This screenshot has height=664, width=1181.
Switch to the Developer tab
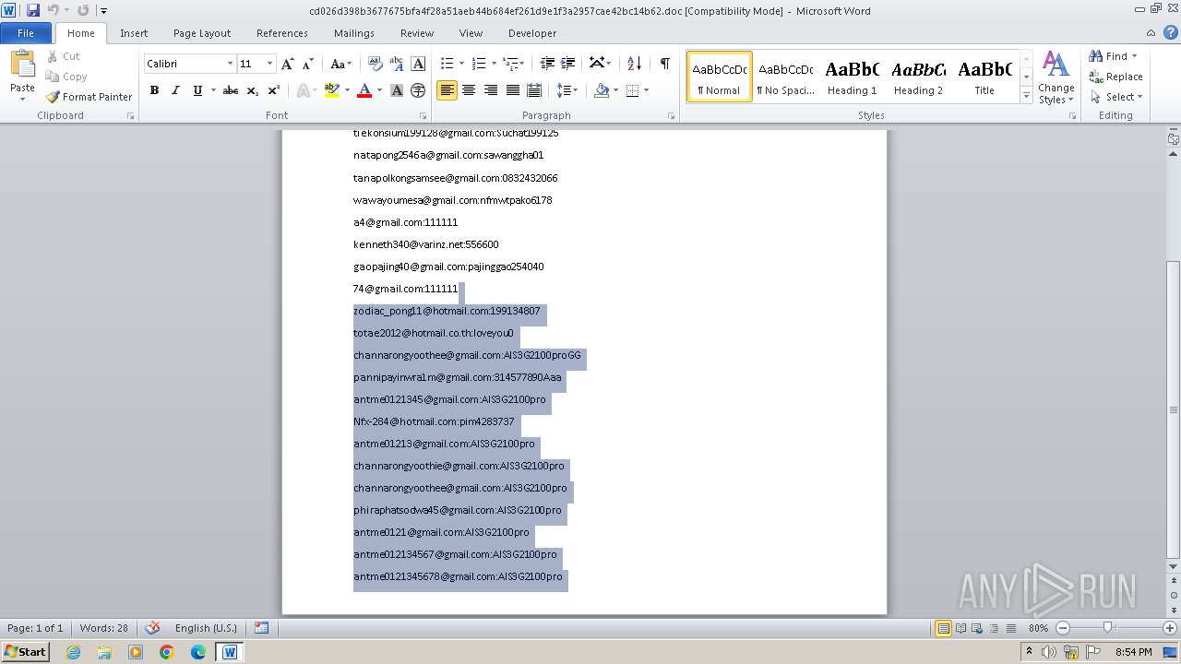pos(532,33)
